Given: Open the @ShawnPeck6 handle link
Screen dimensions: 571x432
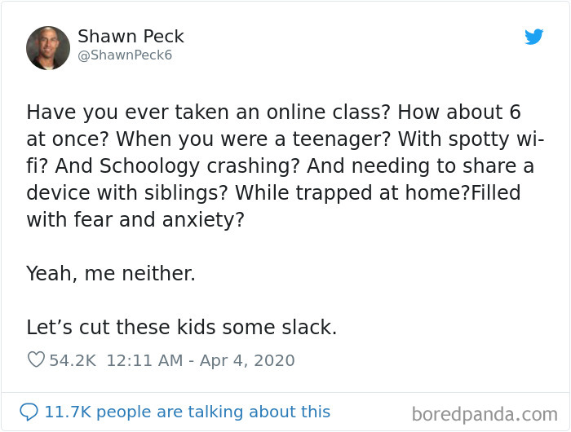Looking at the screenshot, I should (125, 55).
